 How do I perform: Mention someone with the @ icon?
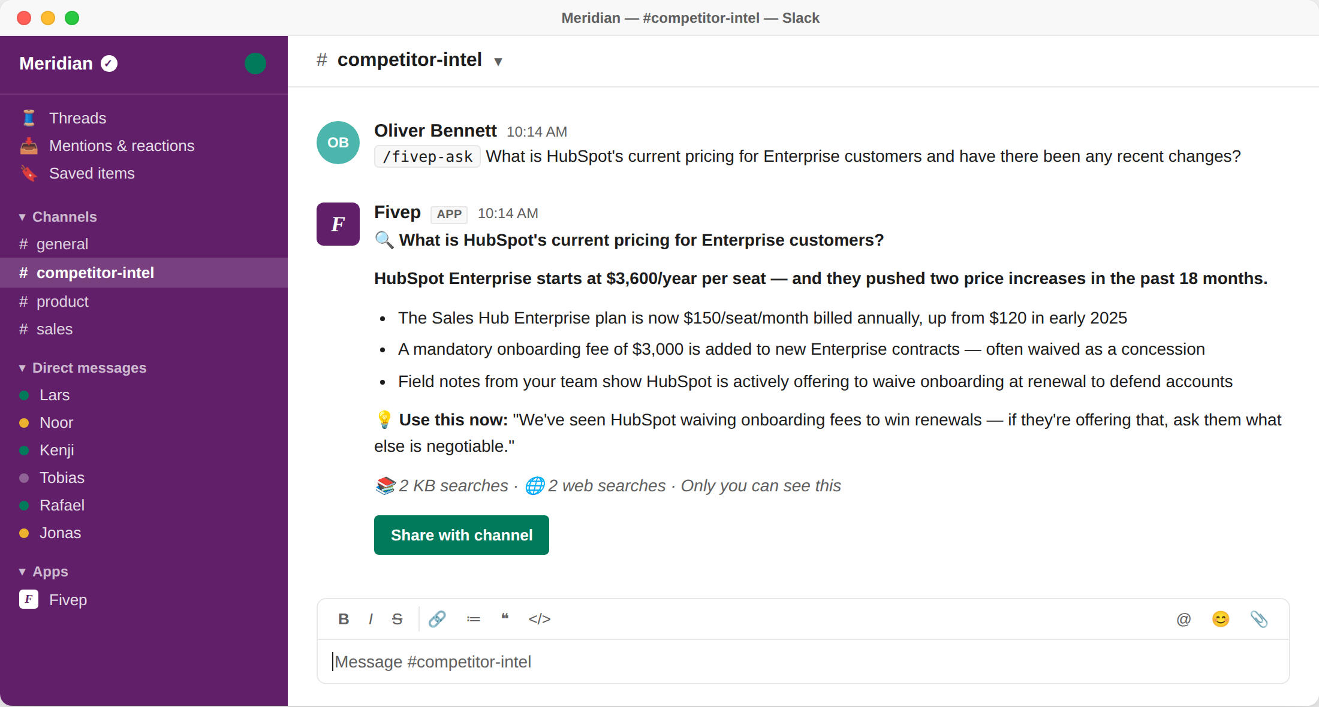coord(1184,619)
